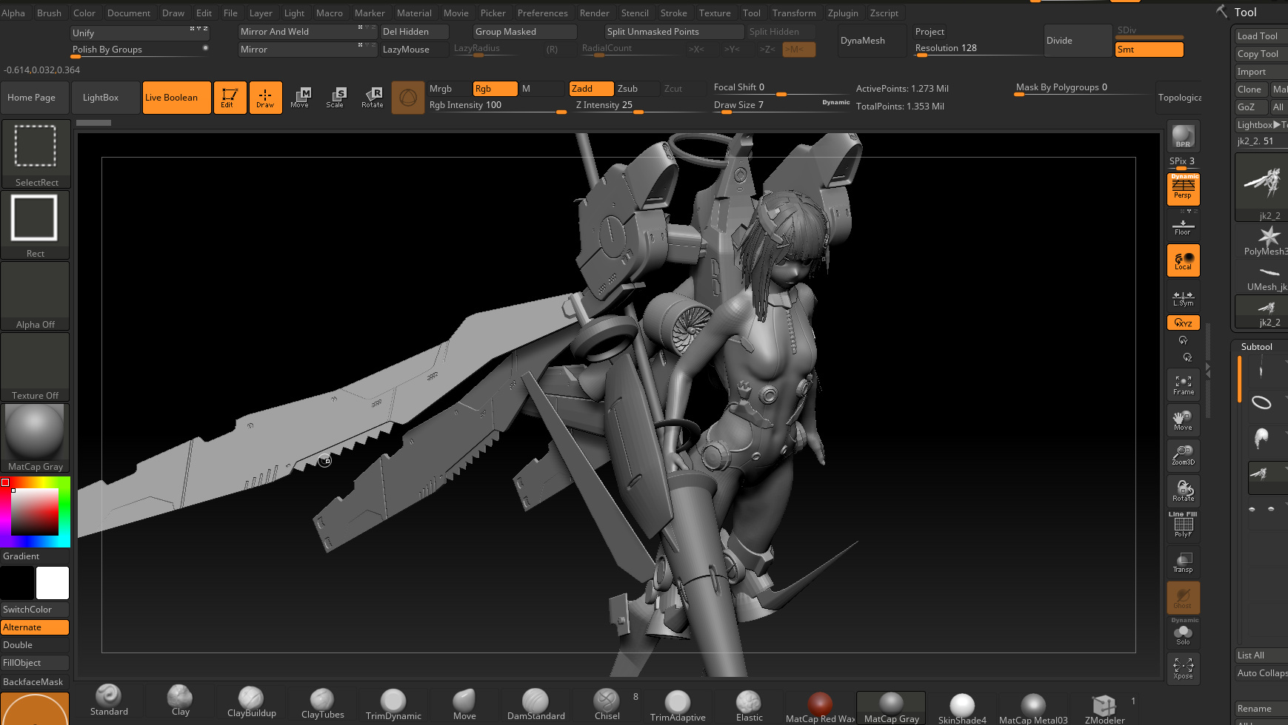
Task: Select the SelectRect brush icon
Action: pos(36,154)
